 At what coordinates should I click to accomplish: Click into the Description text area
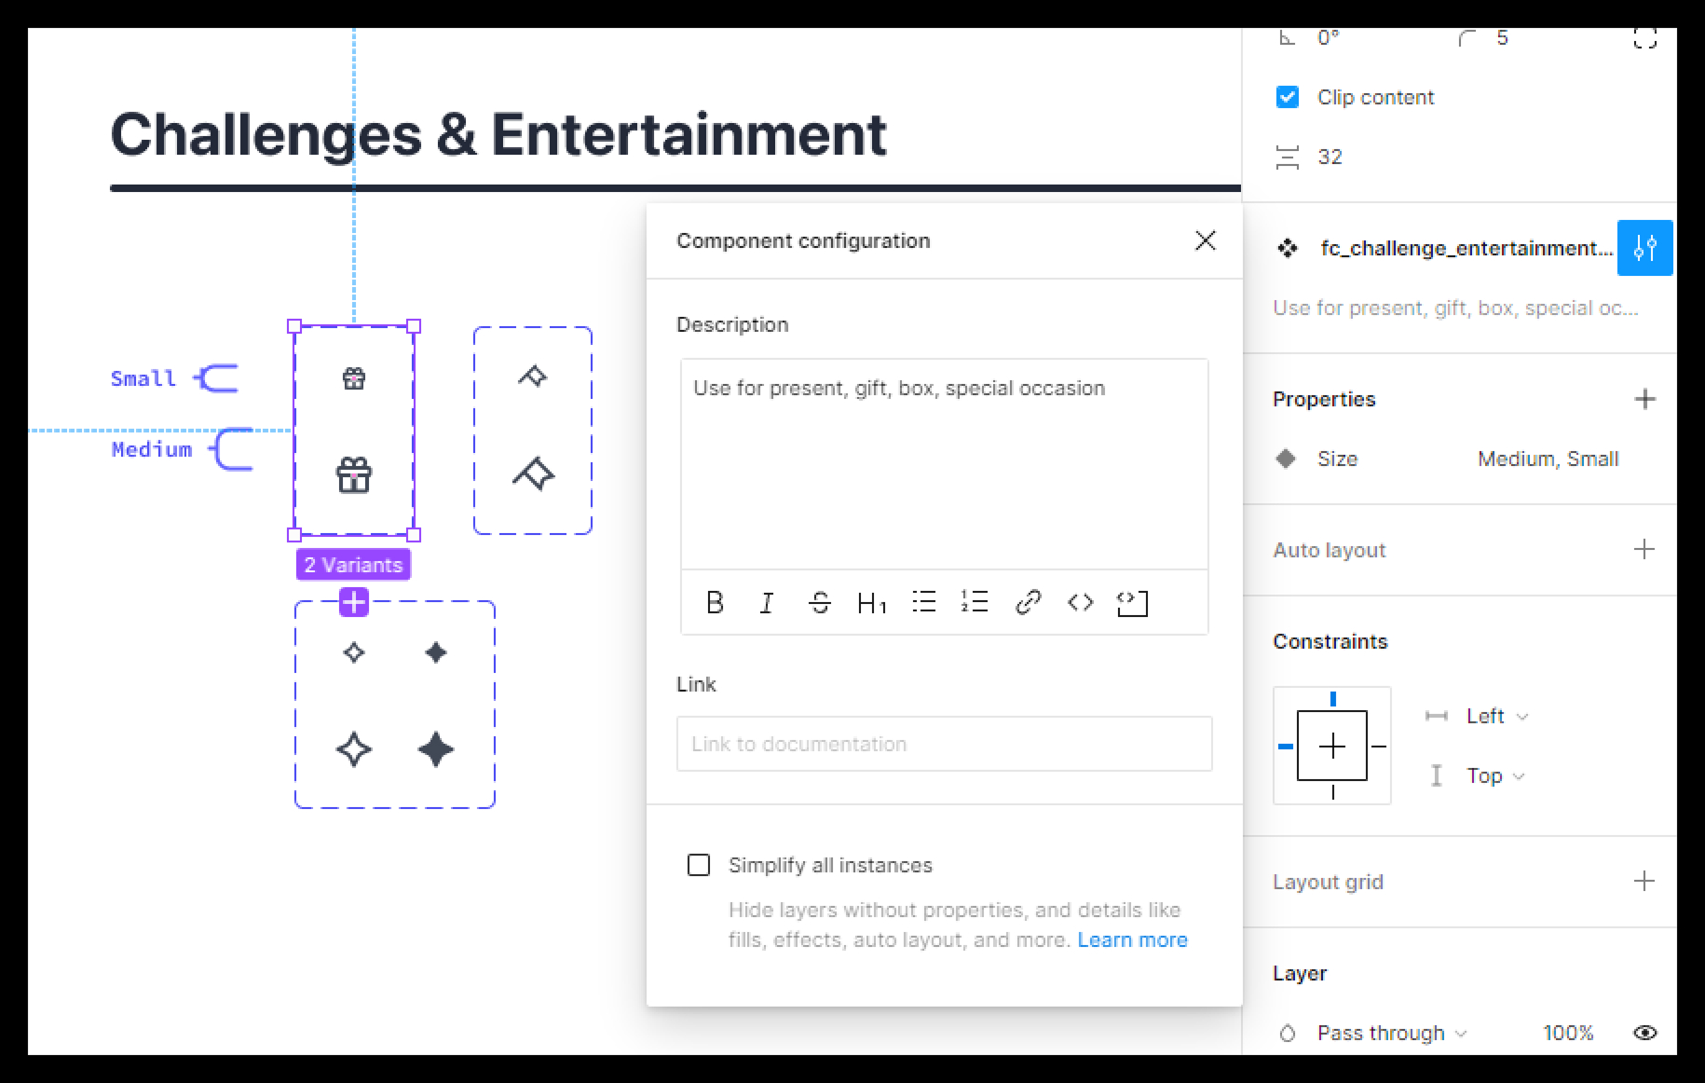click(x=944, y=464)
